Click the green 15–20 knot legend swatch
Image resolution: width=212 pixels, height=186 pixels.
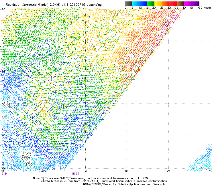pos(151,3)
